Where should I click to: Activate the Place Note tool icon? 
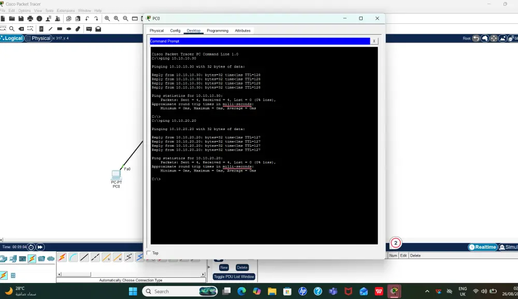pos(41,29)
